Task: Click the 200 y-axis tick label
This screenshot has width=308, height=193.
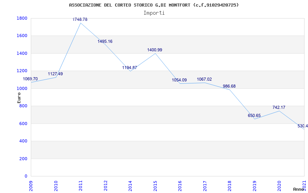Action: (23, 159)
